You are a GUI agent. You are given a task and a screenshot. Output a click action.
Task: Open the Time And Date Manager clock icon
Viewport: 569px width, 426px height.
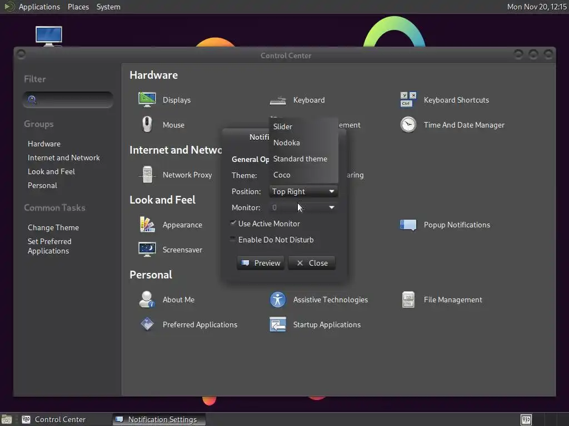[408, 125]
